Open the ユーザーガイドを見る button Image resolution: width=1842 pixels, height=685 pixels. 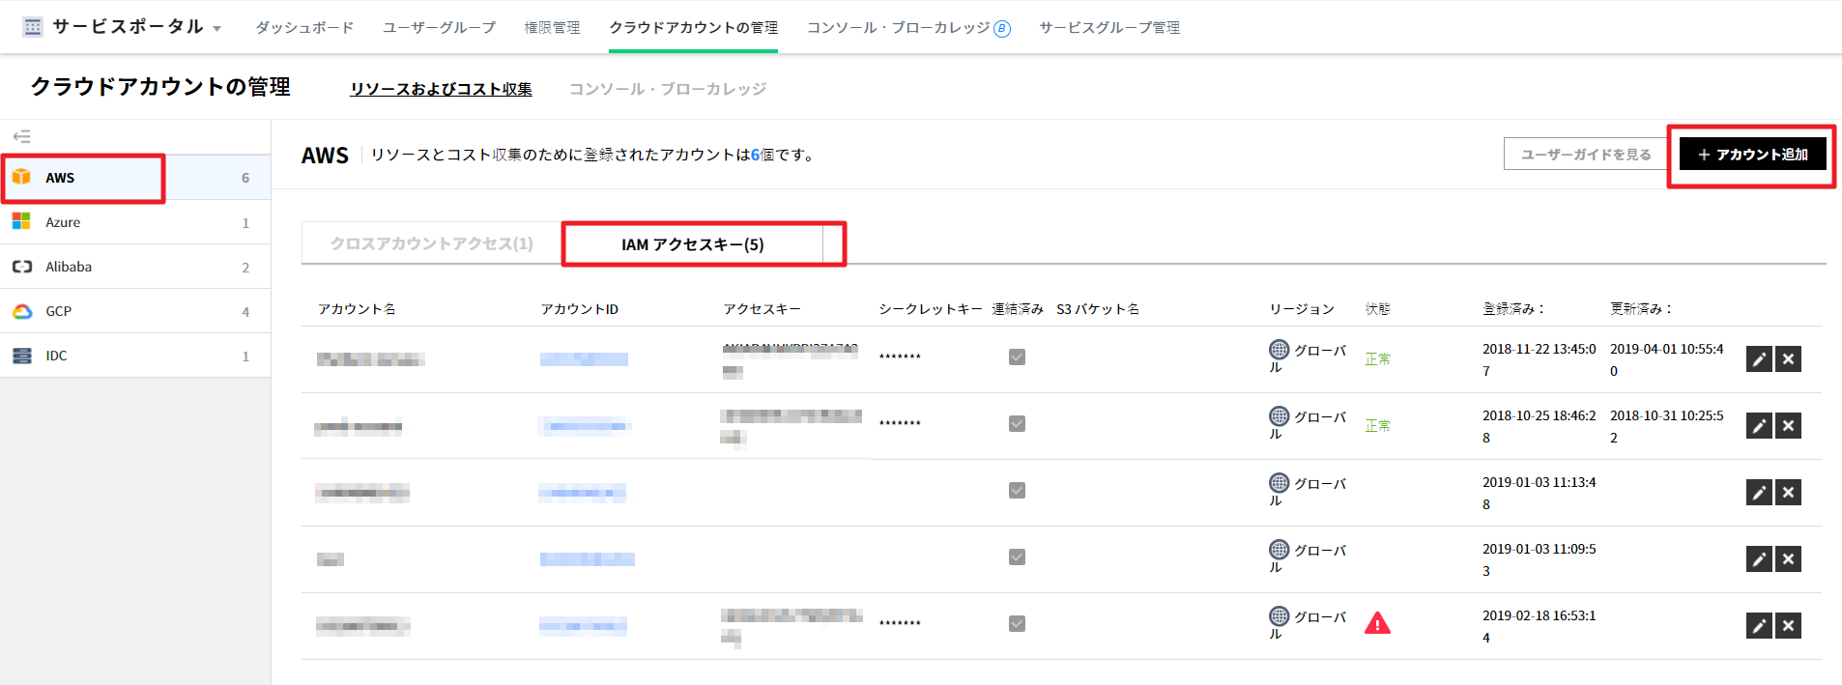coord(1585,155)
